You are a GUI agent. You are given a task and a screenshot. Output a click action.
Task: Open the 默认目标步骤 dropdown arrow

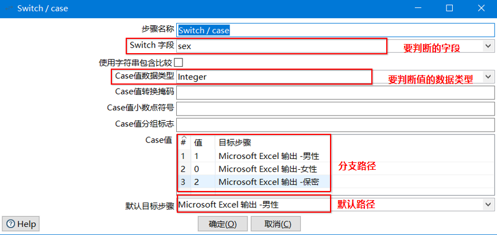tap(487, 205)
